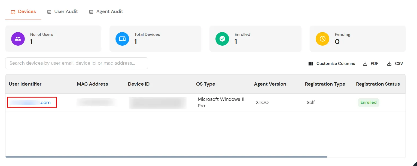Click the Agent Audit tab icon

[91, 12]
